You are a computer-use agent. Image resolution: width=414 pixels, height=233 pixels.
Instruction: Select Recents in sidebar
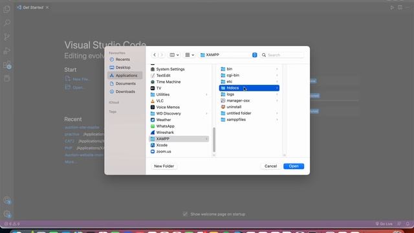tap(125, 60)
